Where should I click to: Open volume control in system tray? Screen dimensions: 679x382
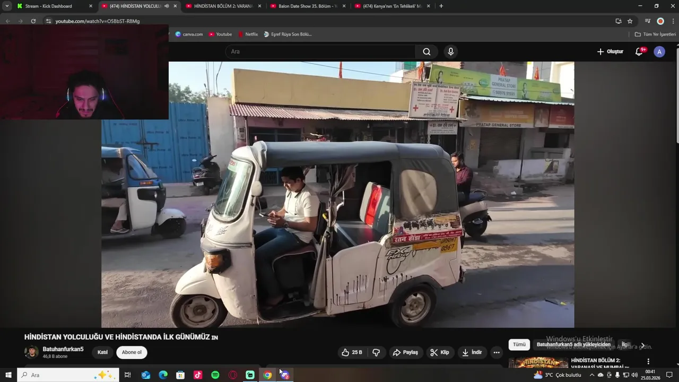click(x=634, y=375)
